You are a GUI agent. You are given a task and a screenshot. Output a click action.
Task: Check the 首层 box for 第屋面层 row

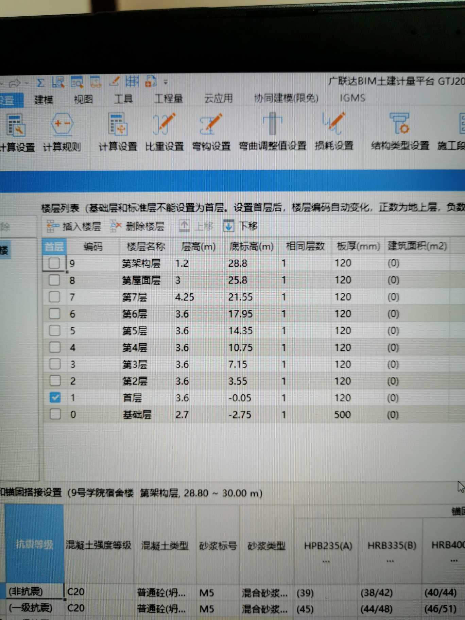pyautogui.click(x=54, y=280)
